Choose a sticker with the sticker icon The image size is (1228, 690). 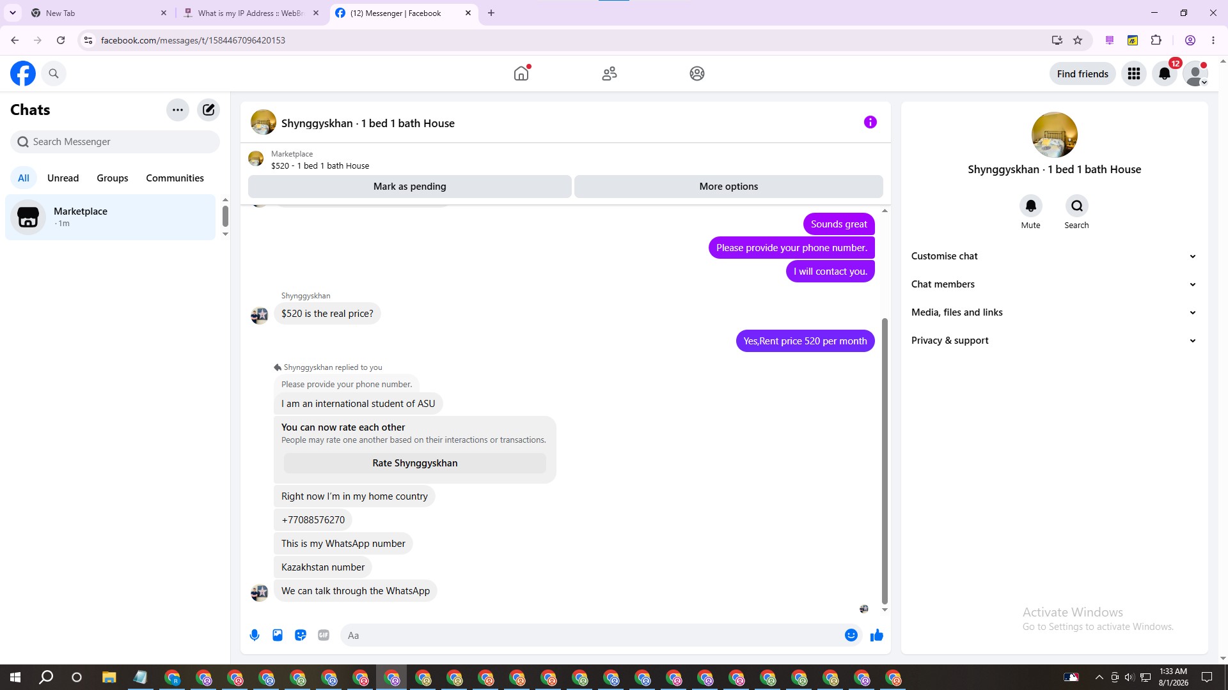(x=301, y=635)
